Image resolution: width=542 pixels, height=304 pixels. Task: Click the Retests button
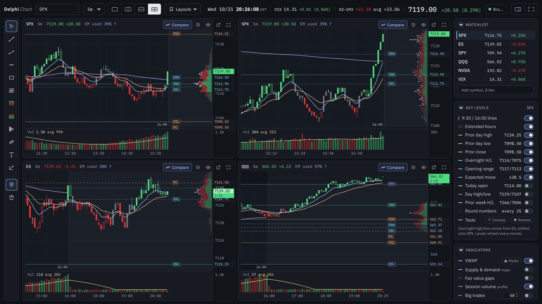[522, 220]
